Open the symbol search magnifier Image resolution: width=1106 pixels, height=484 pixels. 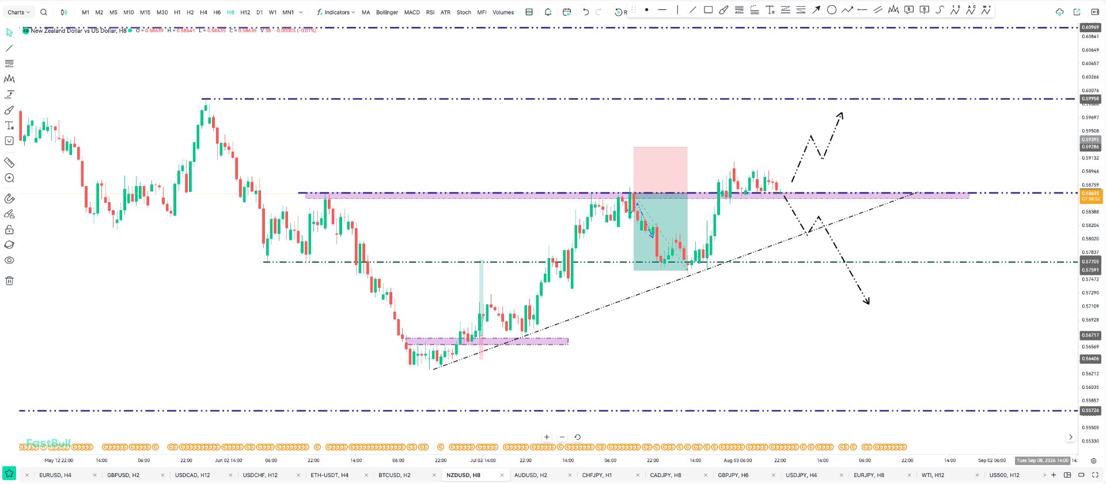(44, 12)
